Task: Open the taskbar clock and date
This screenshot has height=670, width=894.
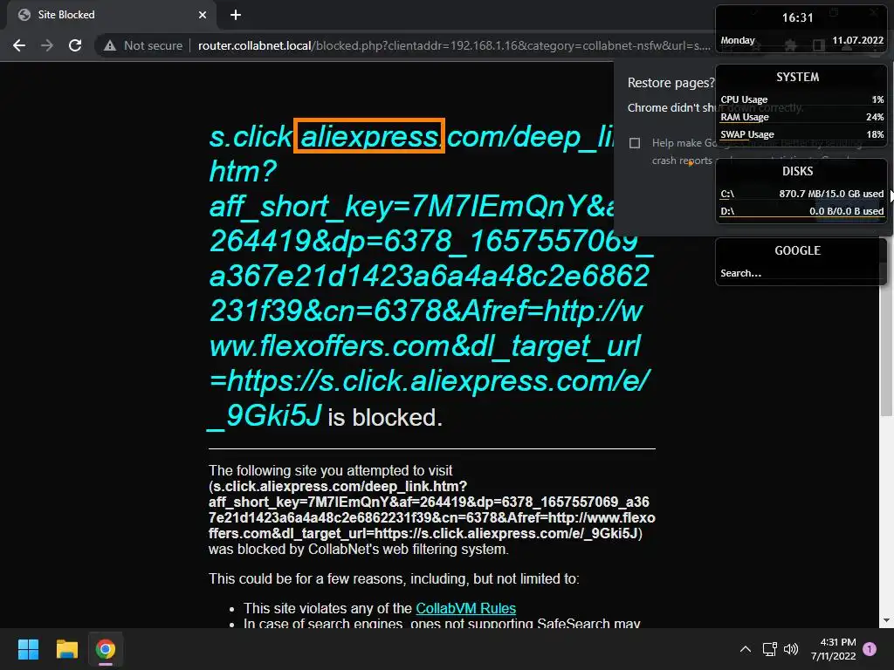Action: pos(833,649)
